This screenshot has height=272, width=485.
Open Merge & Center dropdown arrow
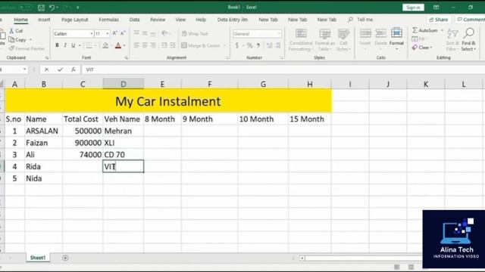click(224, 45)
